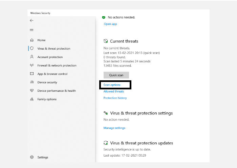The height and width of the screenshot is (168, 237).
Task: Select Virus & threat protection menu item
Action: [x=54, y=49]
